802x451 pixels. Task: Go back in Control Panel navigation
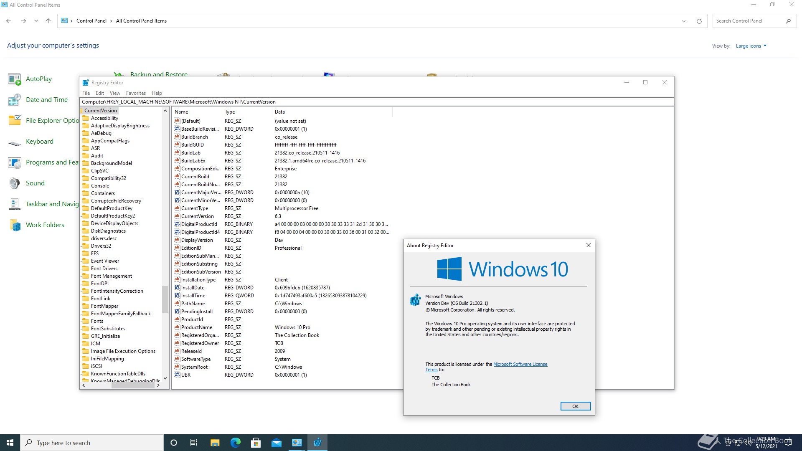point(9,21)
